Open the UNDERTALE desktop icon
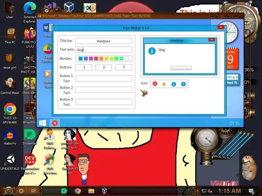Viewport: 262px width, 196px height. tap(10, 162)
